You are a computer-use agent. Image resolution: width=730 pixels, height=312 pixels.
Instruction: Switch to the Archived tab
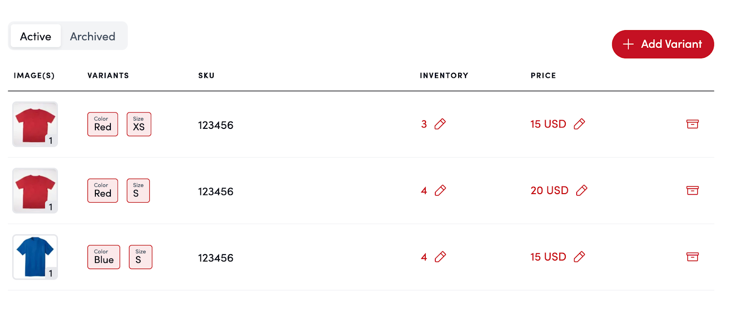[93, 36]
